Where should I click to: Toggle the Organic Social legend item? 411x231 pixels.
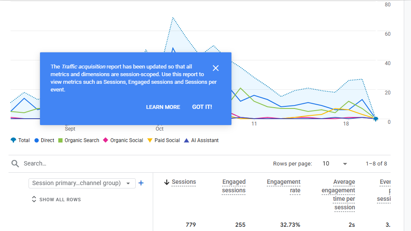(x=123, y=140)
